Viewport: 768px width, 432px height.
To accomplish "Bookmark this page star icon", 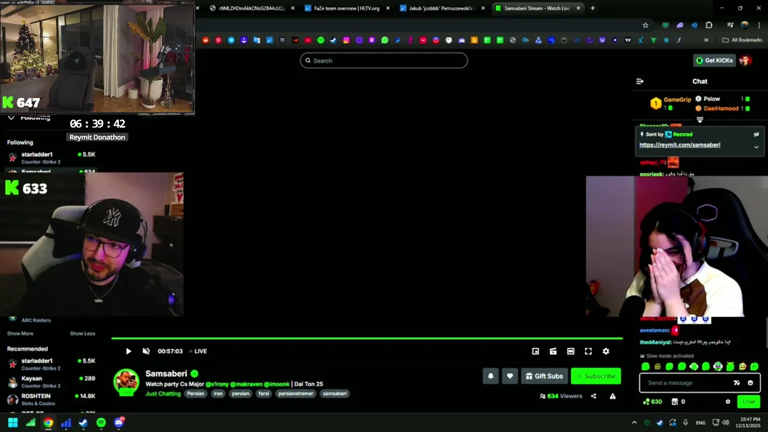I will point(646,25).
